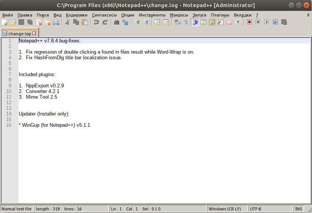Click the UTF-8 encoding status field
This screenshot has height=213, width=312.
coord(270,209)
